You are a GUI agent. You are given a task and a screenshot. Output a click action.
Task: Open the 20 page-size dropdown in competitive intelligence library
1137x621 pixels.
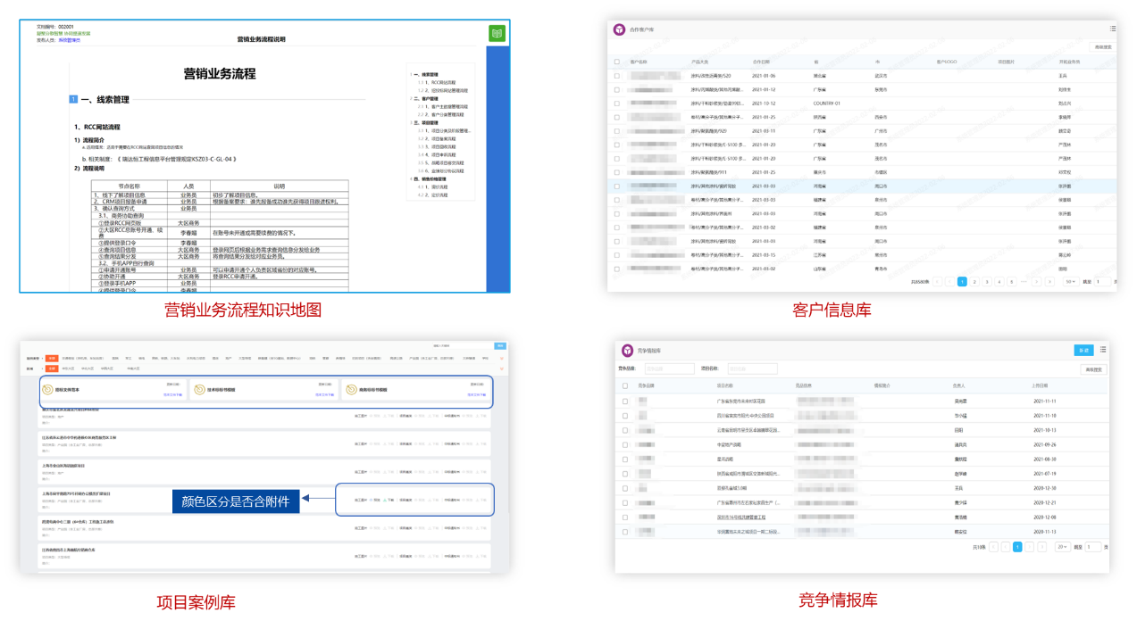pyautogui.click(x=1062, y=547)
